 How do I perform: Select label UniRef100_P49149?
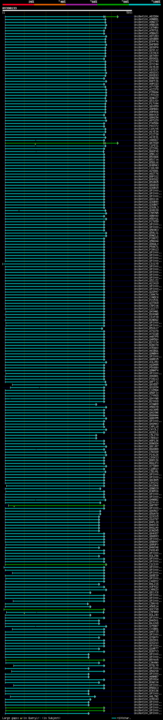(146, 550)
